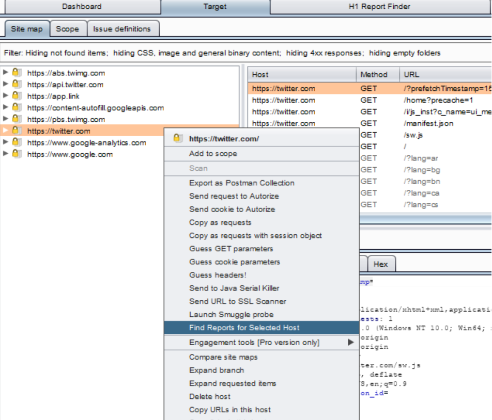Expand the content-autofill.googleapis.com node
This screenshot has width=492, height=420.
coord(5,107)
